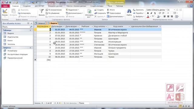Go to next record navigation arrow
Viewport: 194px width, 109px height.
pos(55,103)
